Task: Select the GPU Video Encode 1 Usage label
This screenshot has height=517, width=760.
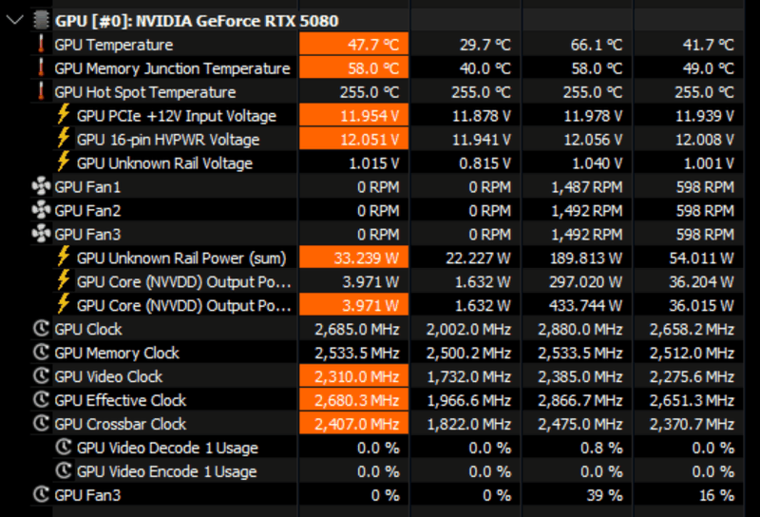Action: click(x=167, y=472)
